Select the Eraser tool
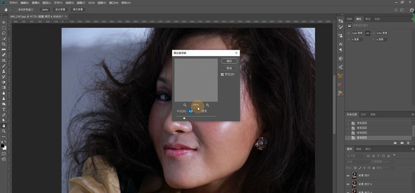415x193 pixels. point(4,82)
